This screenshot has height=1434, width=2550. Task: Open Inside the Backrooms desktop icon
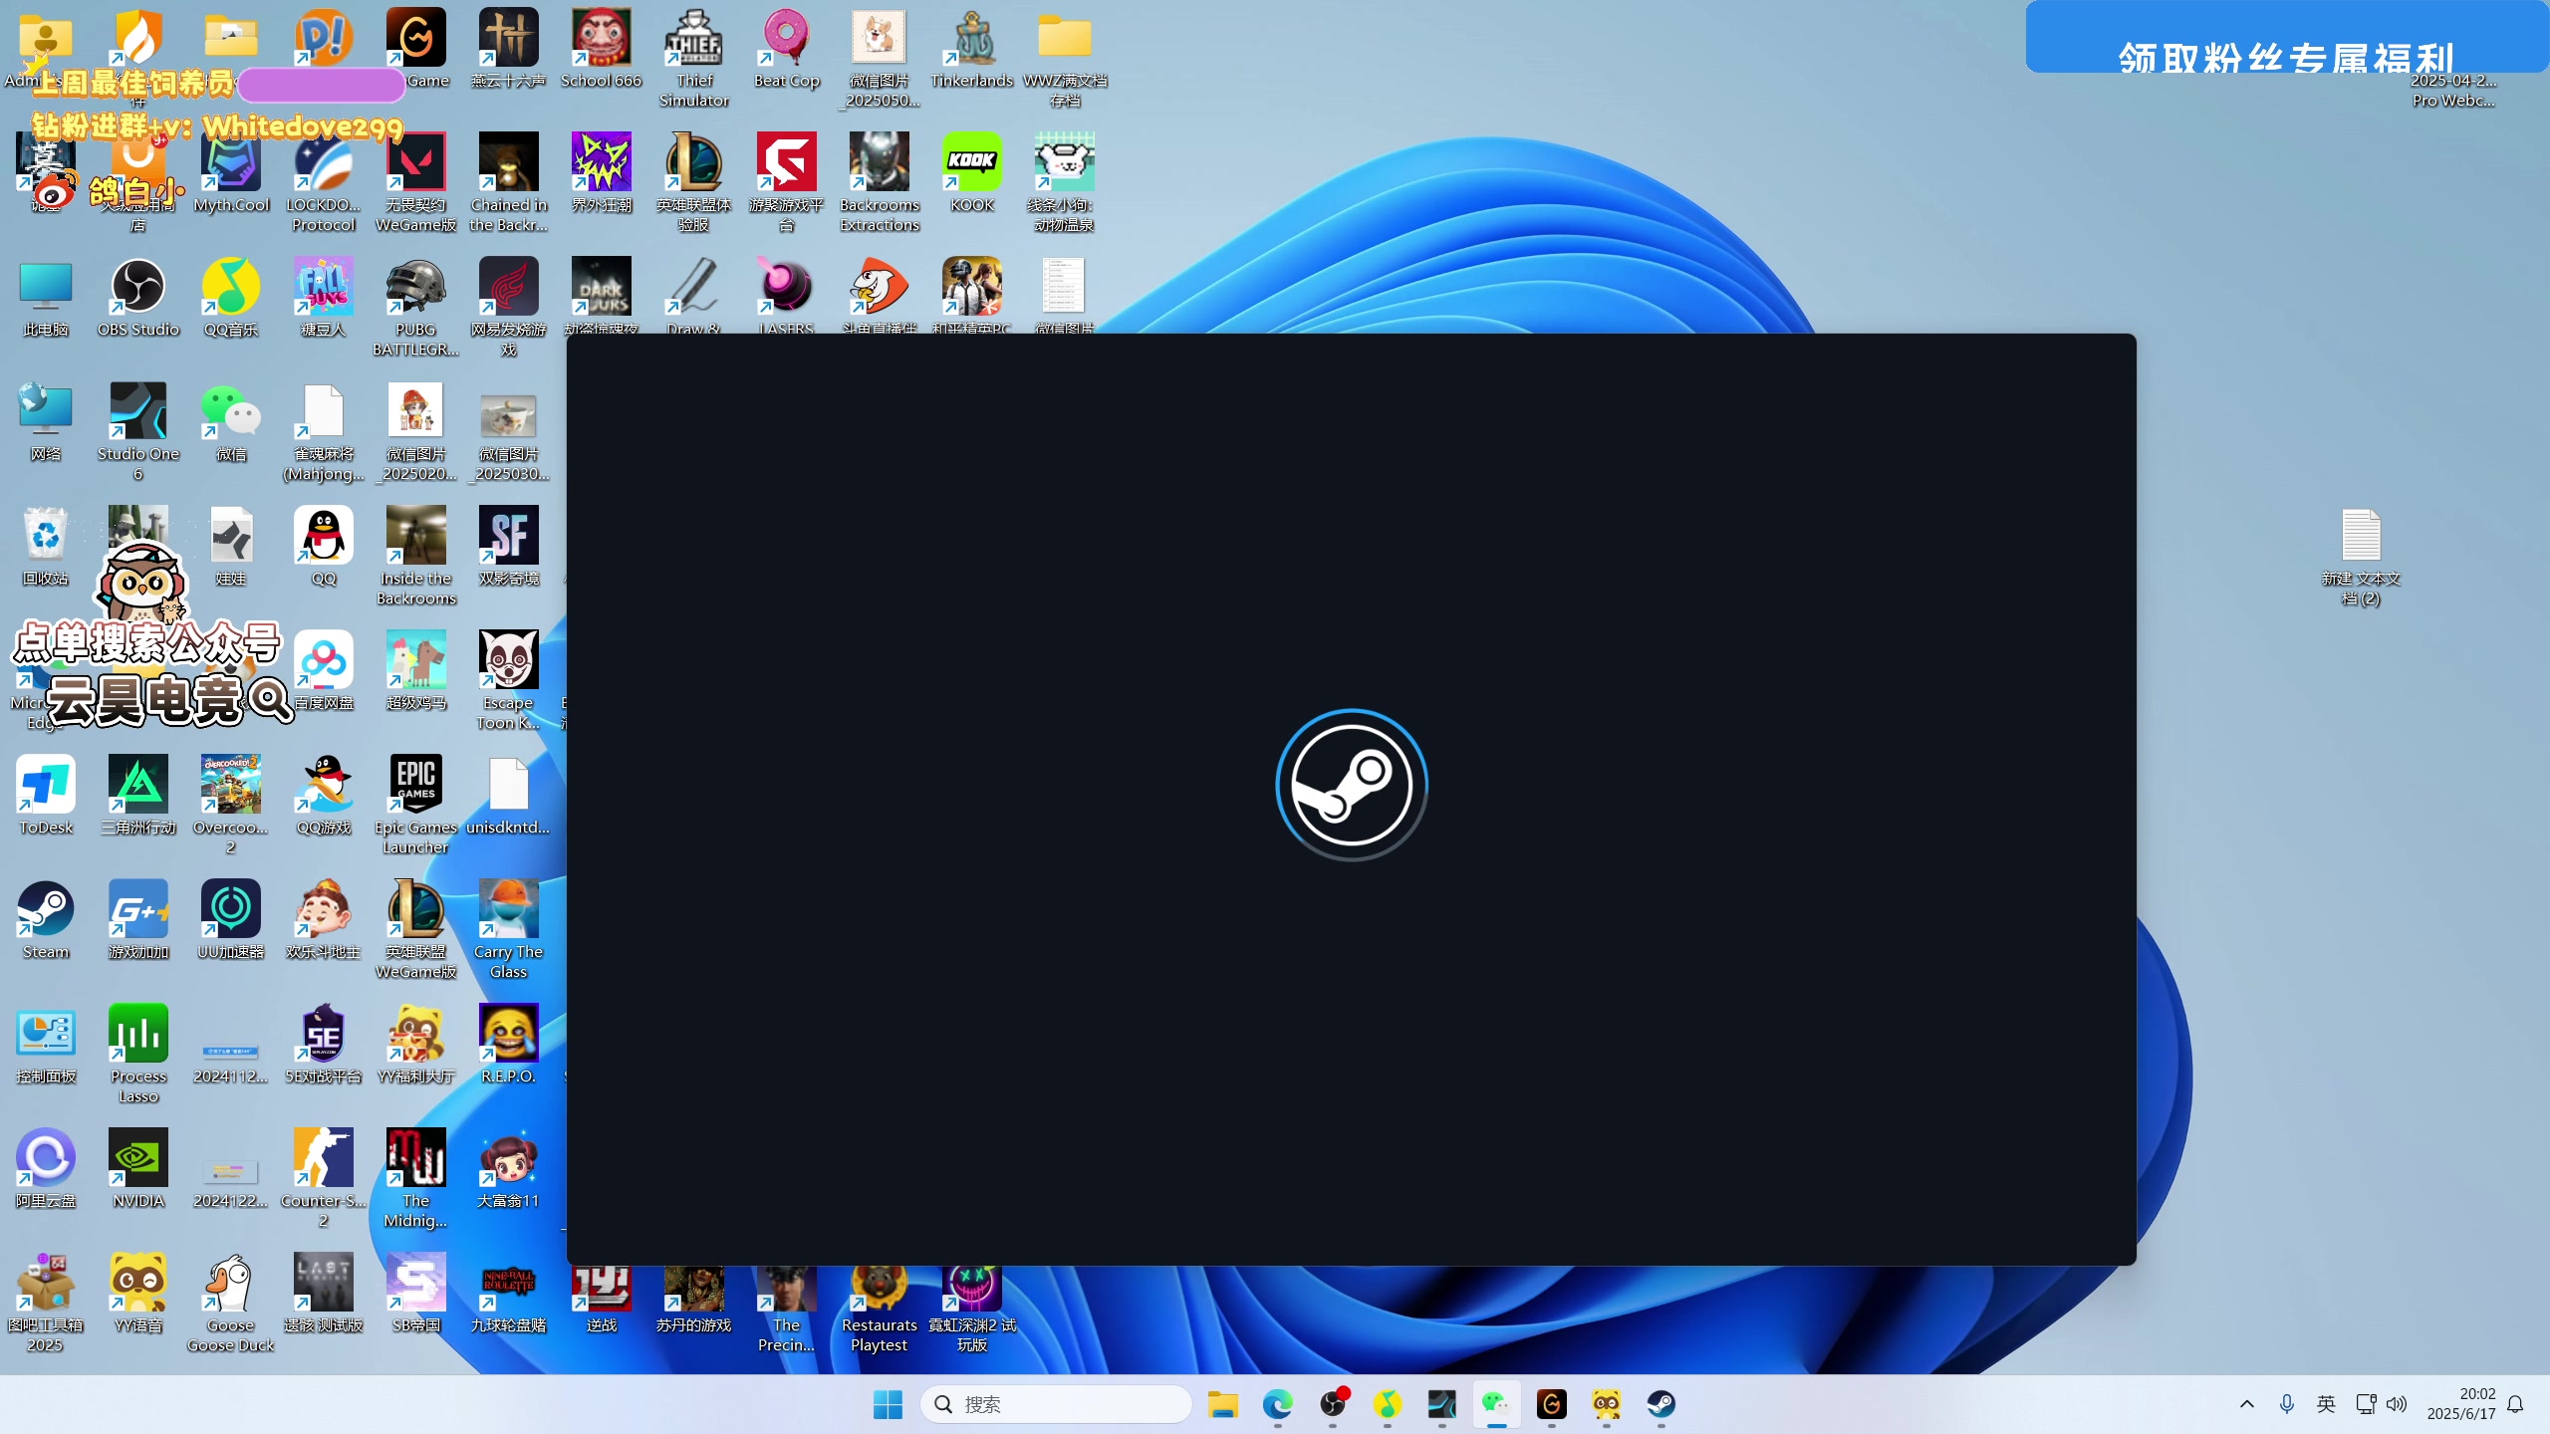pos(416,556)
